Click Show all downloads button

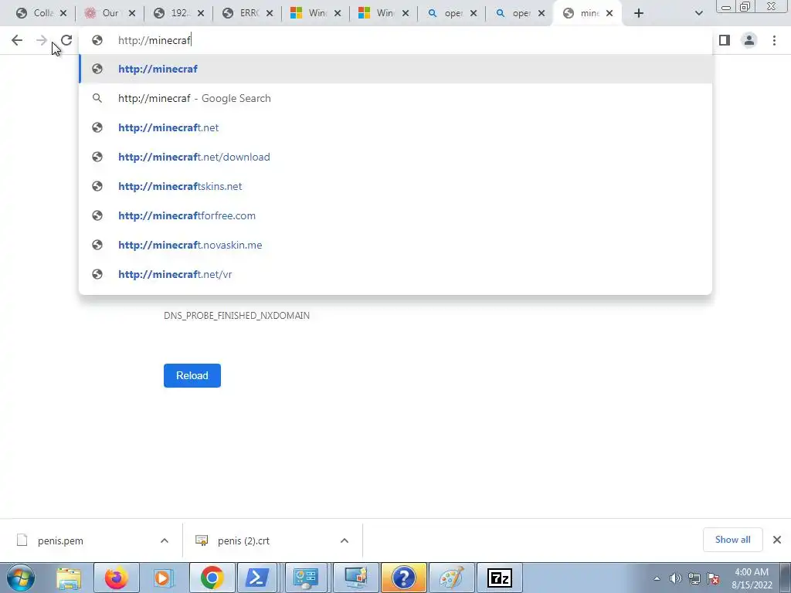click(x=732, y=540)
